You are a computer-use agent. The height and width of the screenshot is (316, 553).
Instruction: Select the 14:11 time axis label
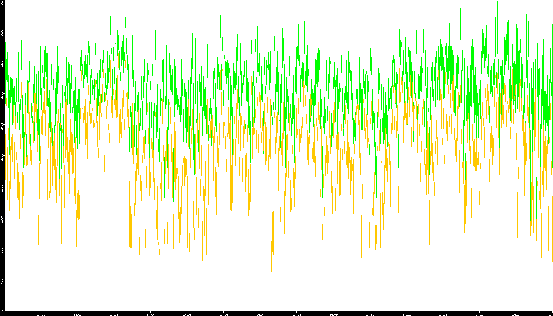[406, 314]
